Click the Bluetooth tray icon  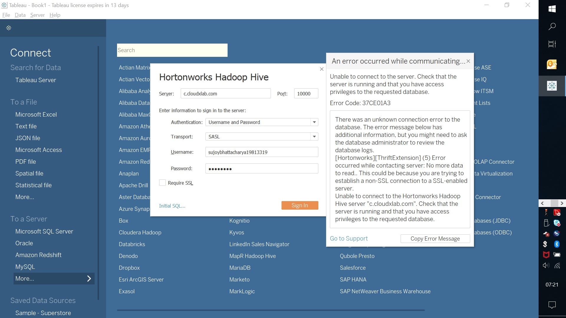coord(557,244)
